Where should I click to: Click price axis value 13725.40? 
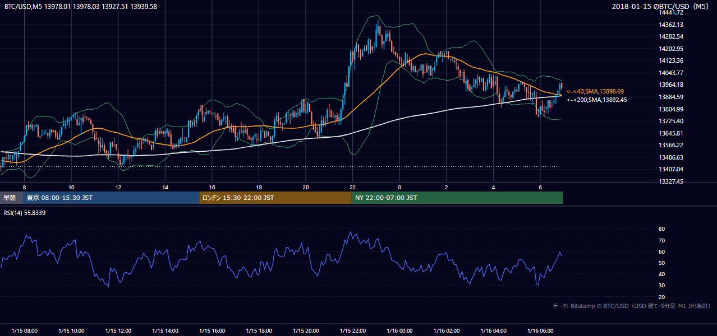click(671, 121)
